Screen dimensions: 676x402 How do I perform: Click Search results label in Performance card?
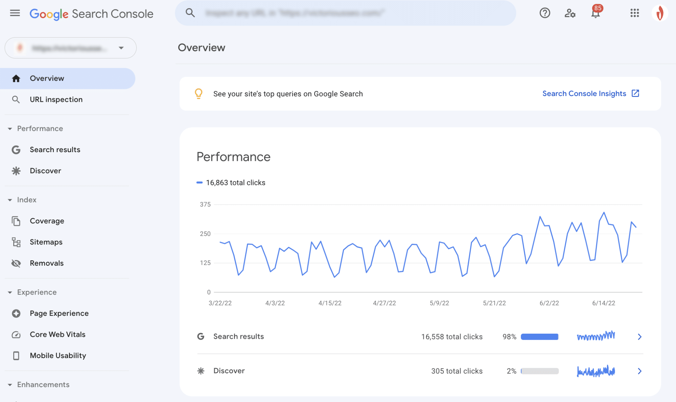238,336
